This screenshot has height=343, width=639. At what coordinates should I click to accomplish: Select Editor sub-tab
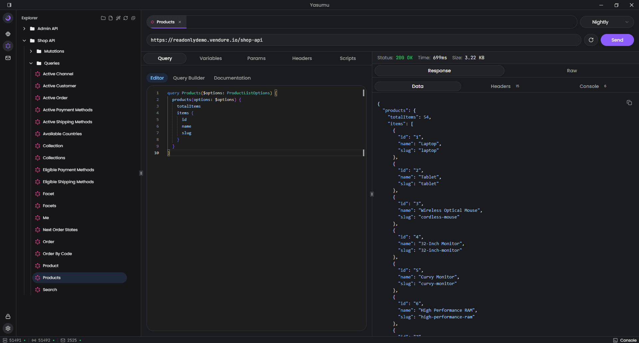[x=157, y=78]
